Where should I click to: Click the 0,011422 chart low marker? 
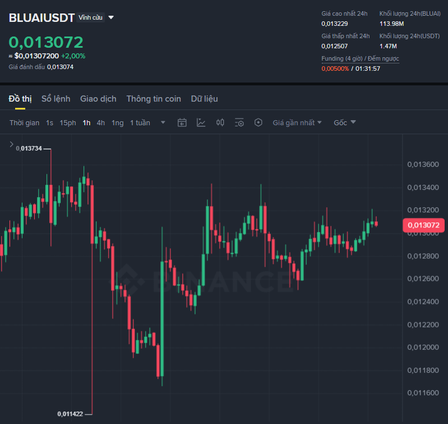click(70, 414)
